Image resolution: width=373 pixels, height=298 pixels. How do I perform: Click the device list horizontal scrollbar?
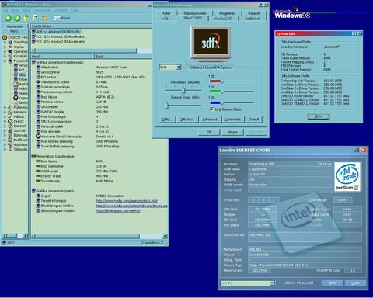(85, 50)
